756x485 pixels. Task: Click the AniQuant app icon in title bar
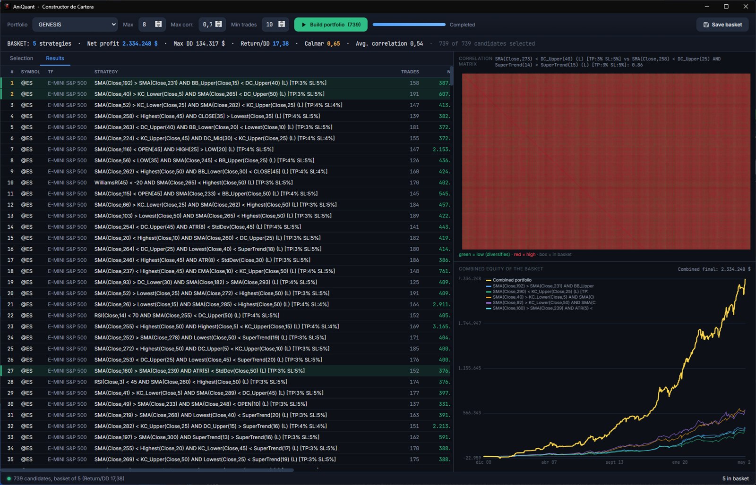pos(7,7)
